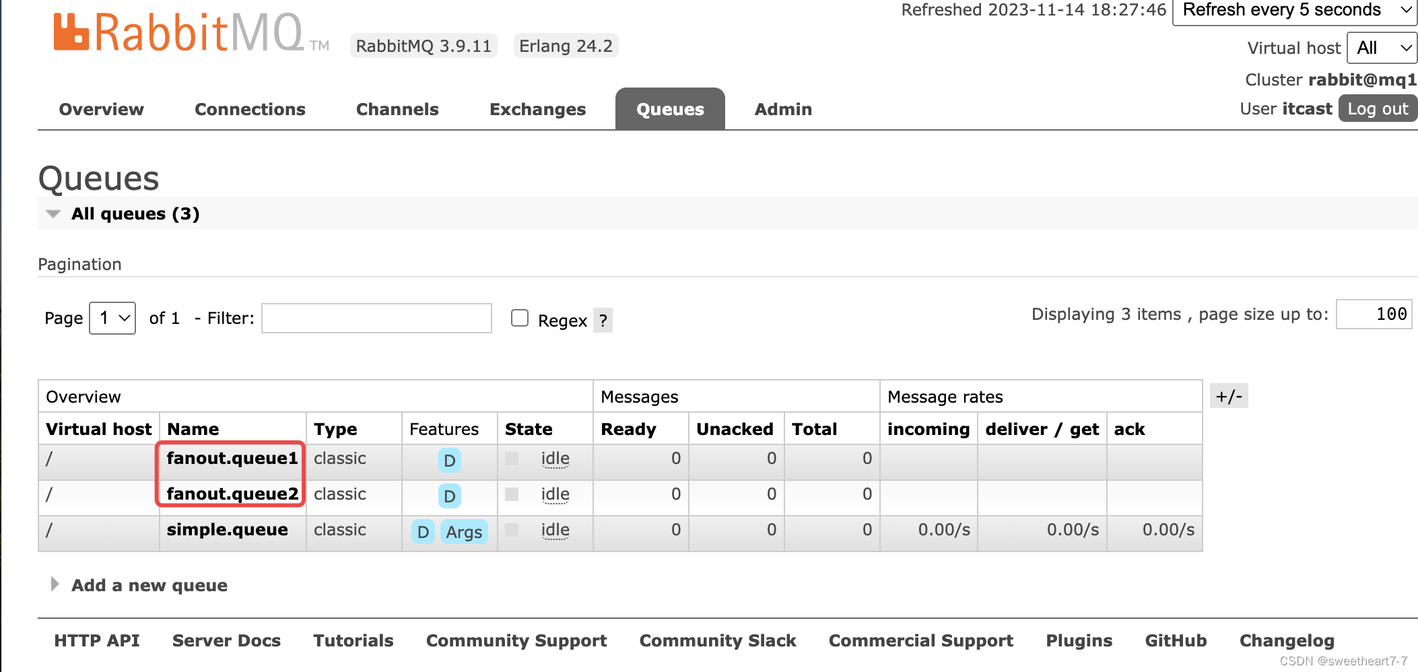
Task: Click the Args badge for simple.queue
Action: [x=464, y=532]
